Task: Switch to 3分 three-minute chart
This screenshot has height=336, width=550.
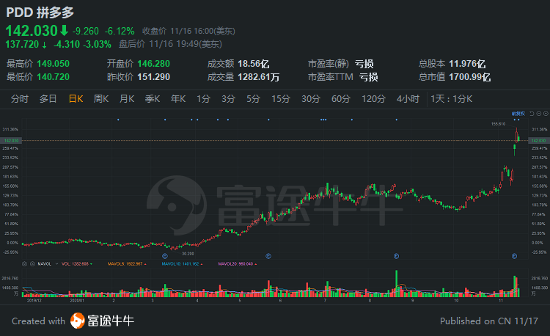Action: pyautogui.click(x=228, y=99)
